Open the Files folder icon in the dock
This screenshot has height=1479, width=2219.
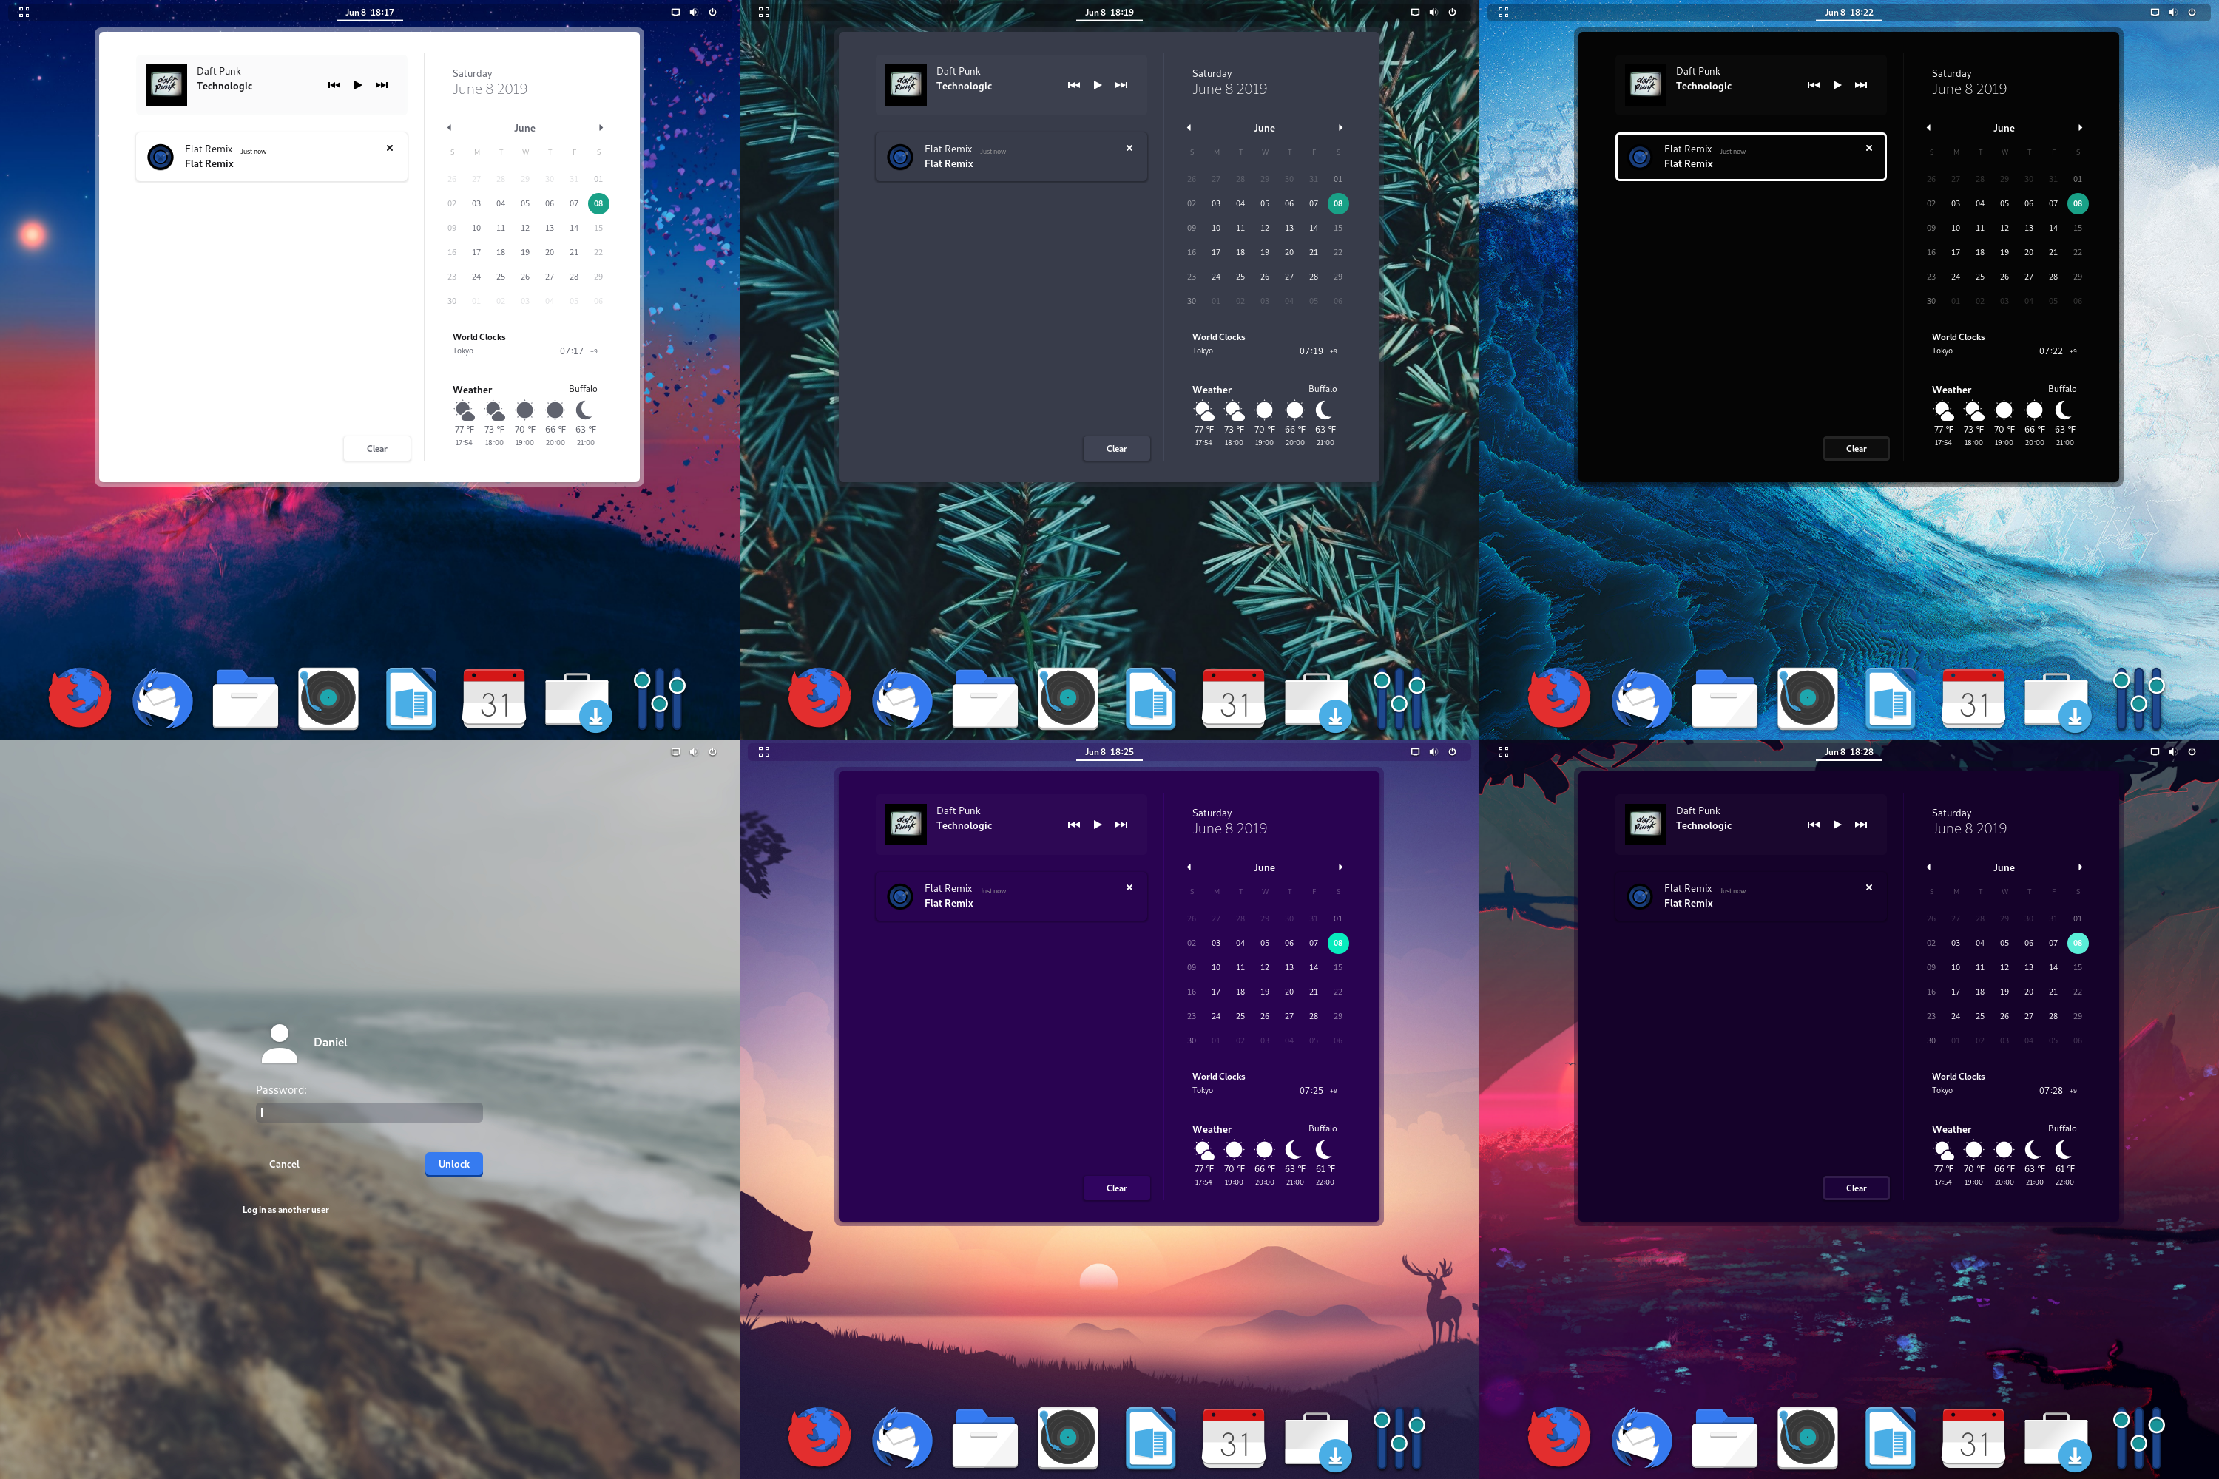click(x=243, y=698)
